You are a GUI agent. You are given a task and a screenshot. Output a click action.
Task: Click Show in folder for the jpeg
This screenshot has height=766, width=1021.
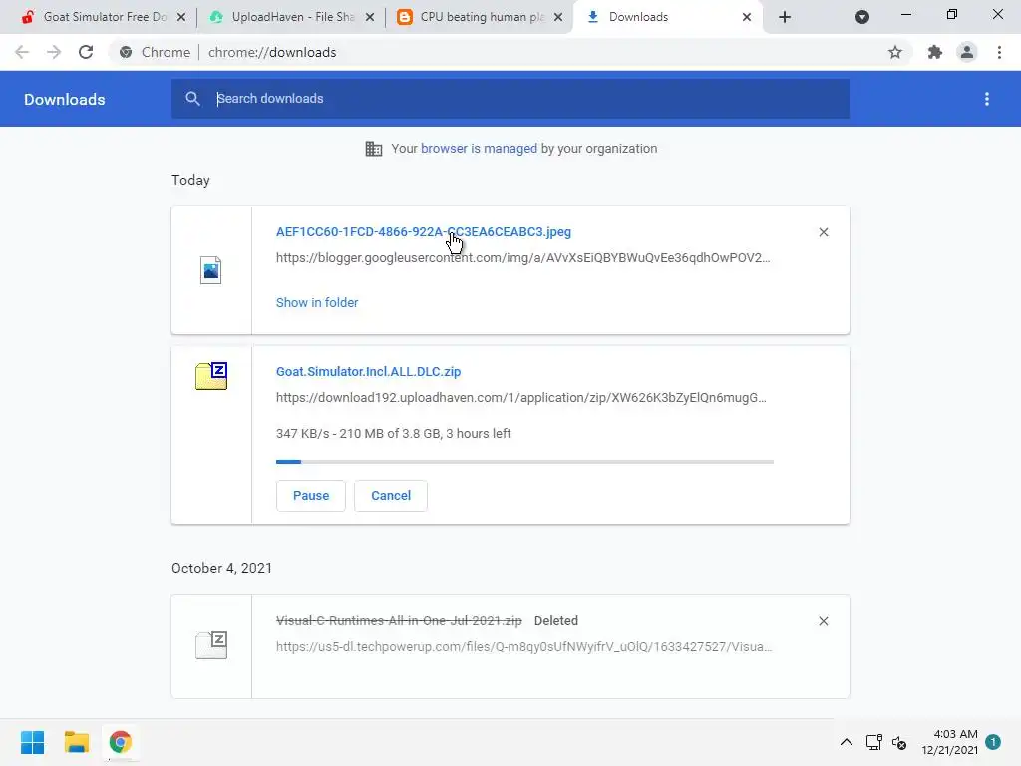(317, 303)
